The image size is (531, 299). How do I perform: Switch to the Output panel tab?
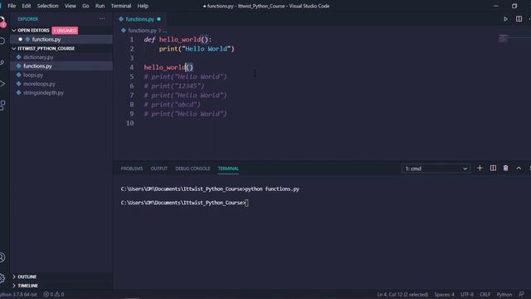158,169
